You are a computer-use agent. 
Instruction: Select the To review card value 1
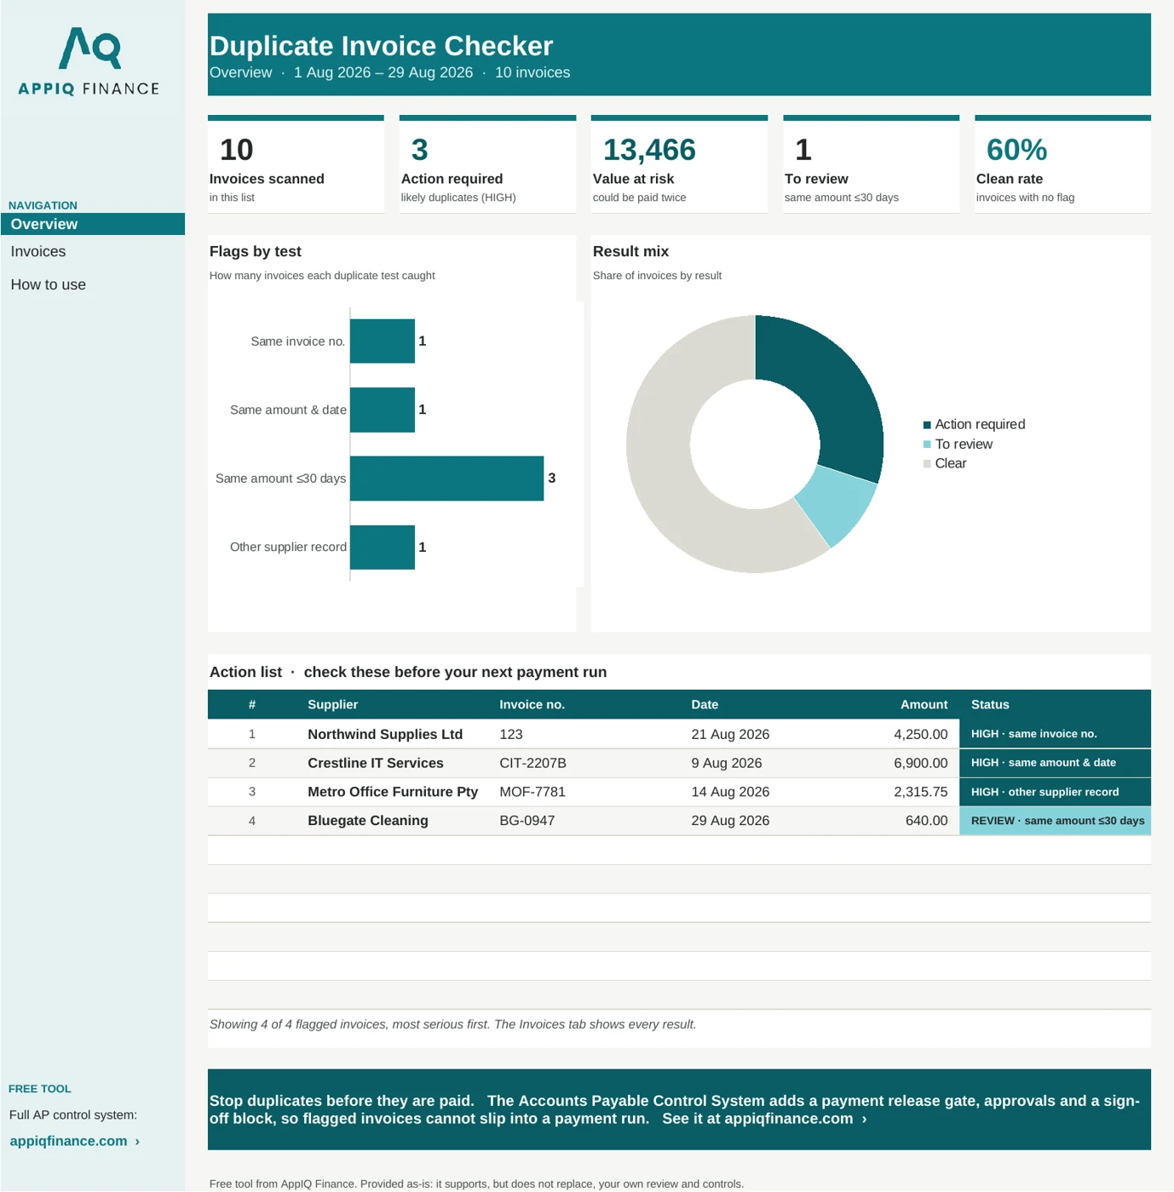(x=803, y=150)
